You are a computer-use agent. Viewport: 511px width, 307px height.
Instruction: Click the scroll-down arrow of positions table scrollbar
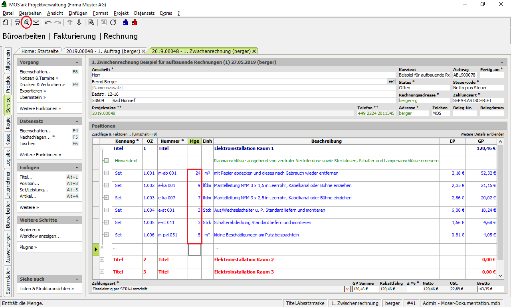point(501,276)
